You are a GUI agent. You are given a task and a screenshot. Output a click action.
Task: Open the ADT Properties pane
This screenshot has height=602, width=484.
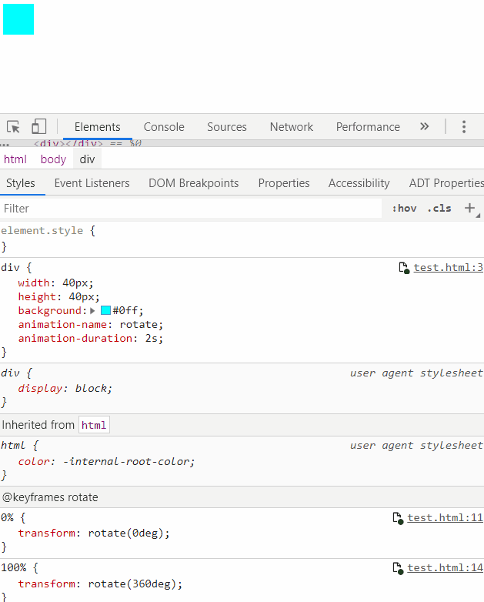[446, 183]
